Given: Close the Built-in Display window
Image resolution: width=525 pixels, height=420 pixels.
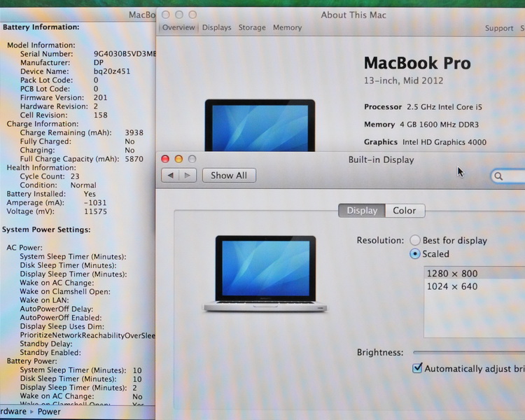Looking at the screenshot, I should tap(165, 159).
